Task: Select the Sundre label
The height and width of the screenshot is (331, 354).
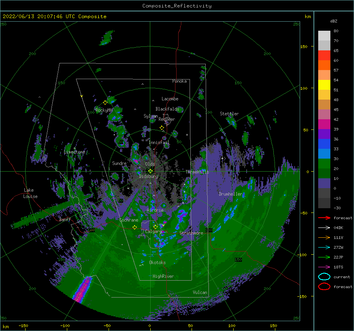Action: click(119, 163)
